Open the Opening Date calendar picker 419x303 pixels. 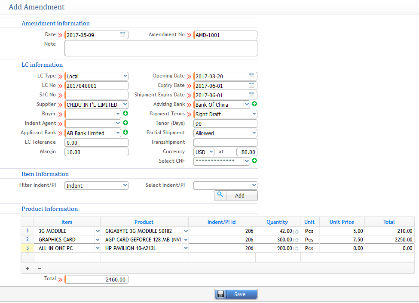(x=252, y=76)
